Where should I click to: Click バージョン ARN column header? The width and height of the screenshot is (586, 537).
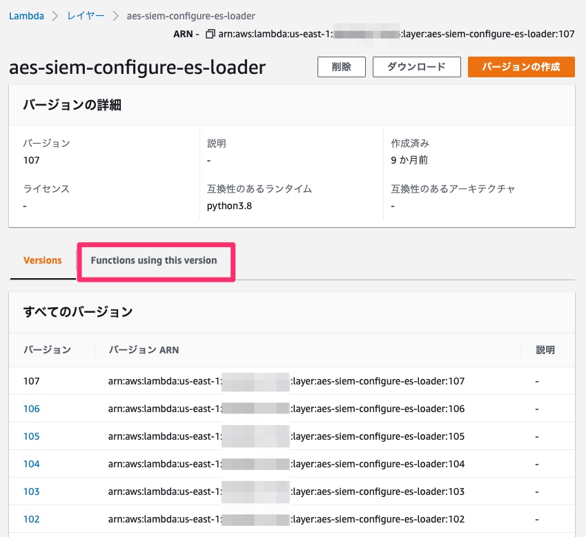pyautogui.click(x=144, y=350)
